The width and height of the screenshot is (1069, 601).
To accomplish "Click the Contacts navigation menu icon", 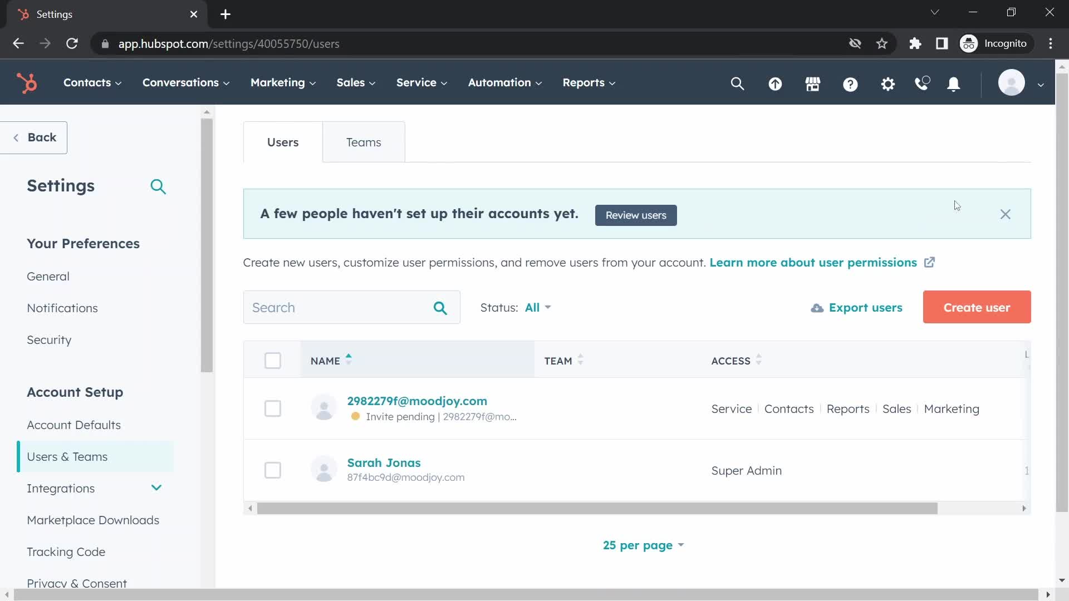I will [87, 82].
